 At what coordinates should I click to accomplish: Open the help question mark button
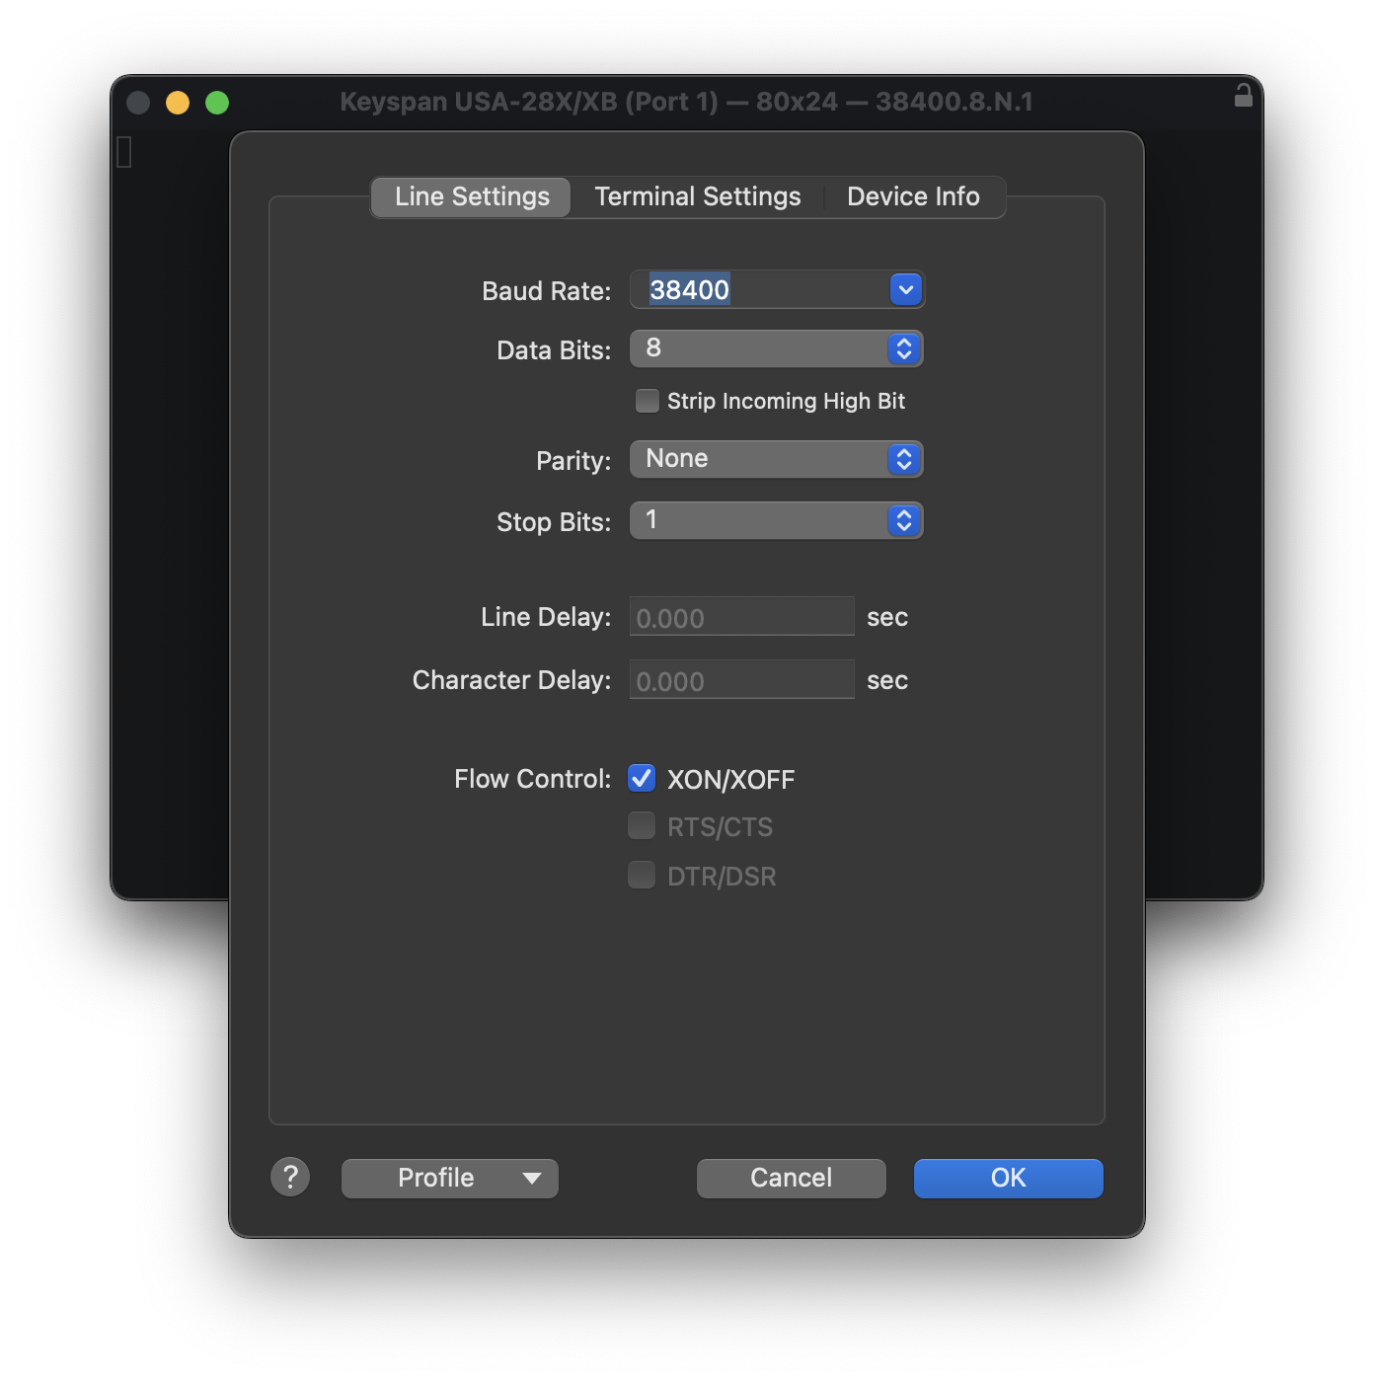click(290, 1177)
